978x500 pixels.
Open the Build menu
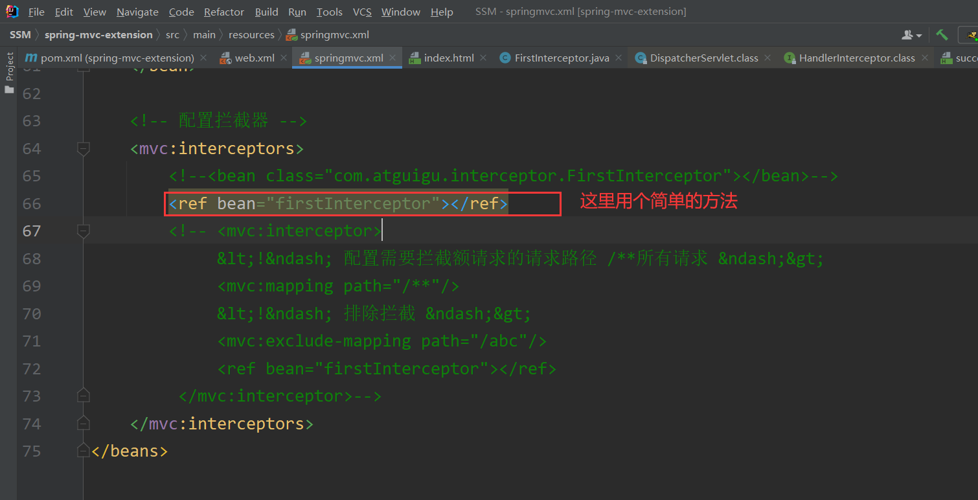point(266,12)
